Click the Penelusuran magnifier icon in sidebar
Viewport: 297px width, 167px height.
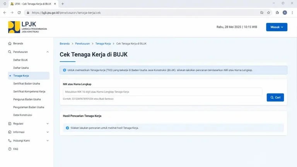tap(10, 52)
